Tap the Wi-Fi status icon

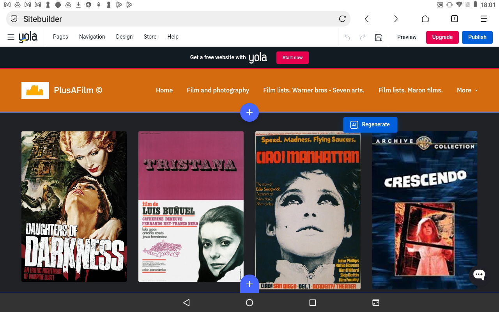pyautogui.click(x=459, y=5)
